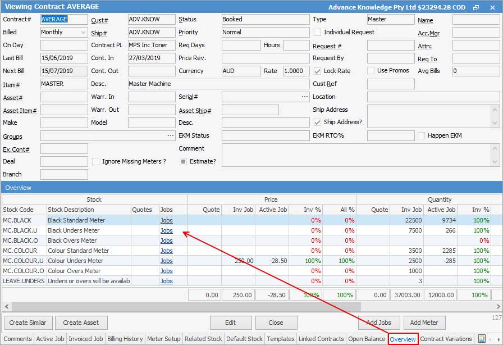Tick the Happen EKM checkbox
This screenshot has width=503, height=345.
[x=421, y=135]
